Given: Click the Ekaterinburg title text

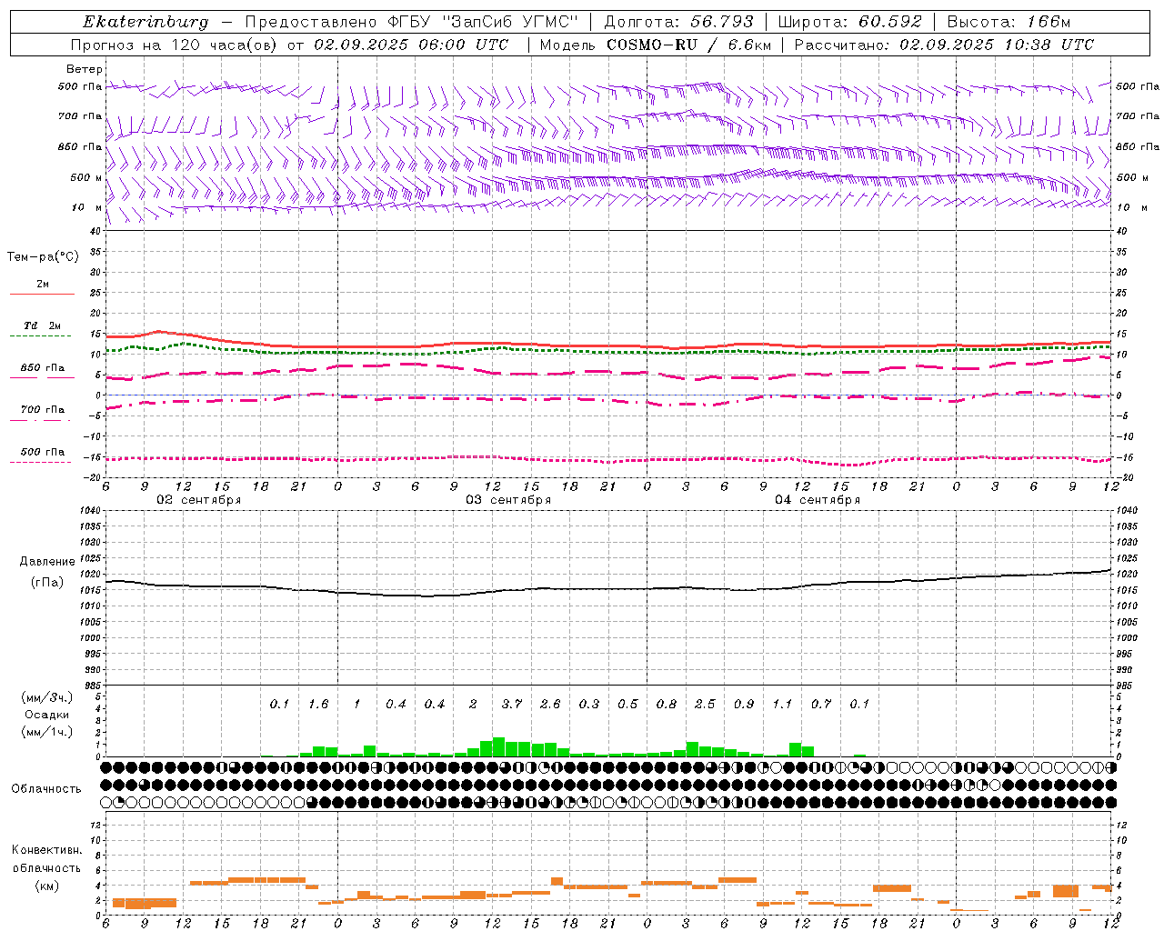Looking at the screenshot, I should pyautogui.click(x=145, y=22).
